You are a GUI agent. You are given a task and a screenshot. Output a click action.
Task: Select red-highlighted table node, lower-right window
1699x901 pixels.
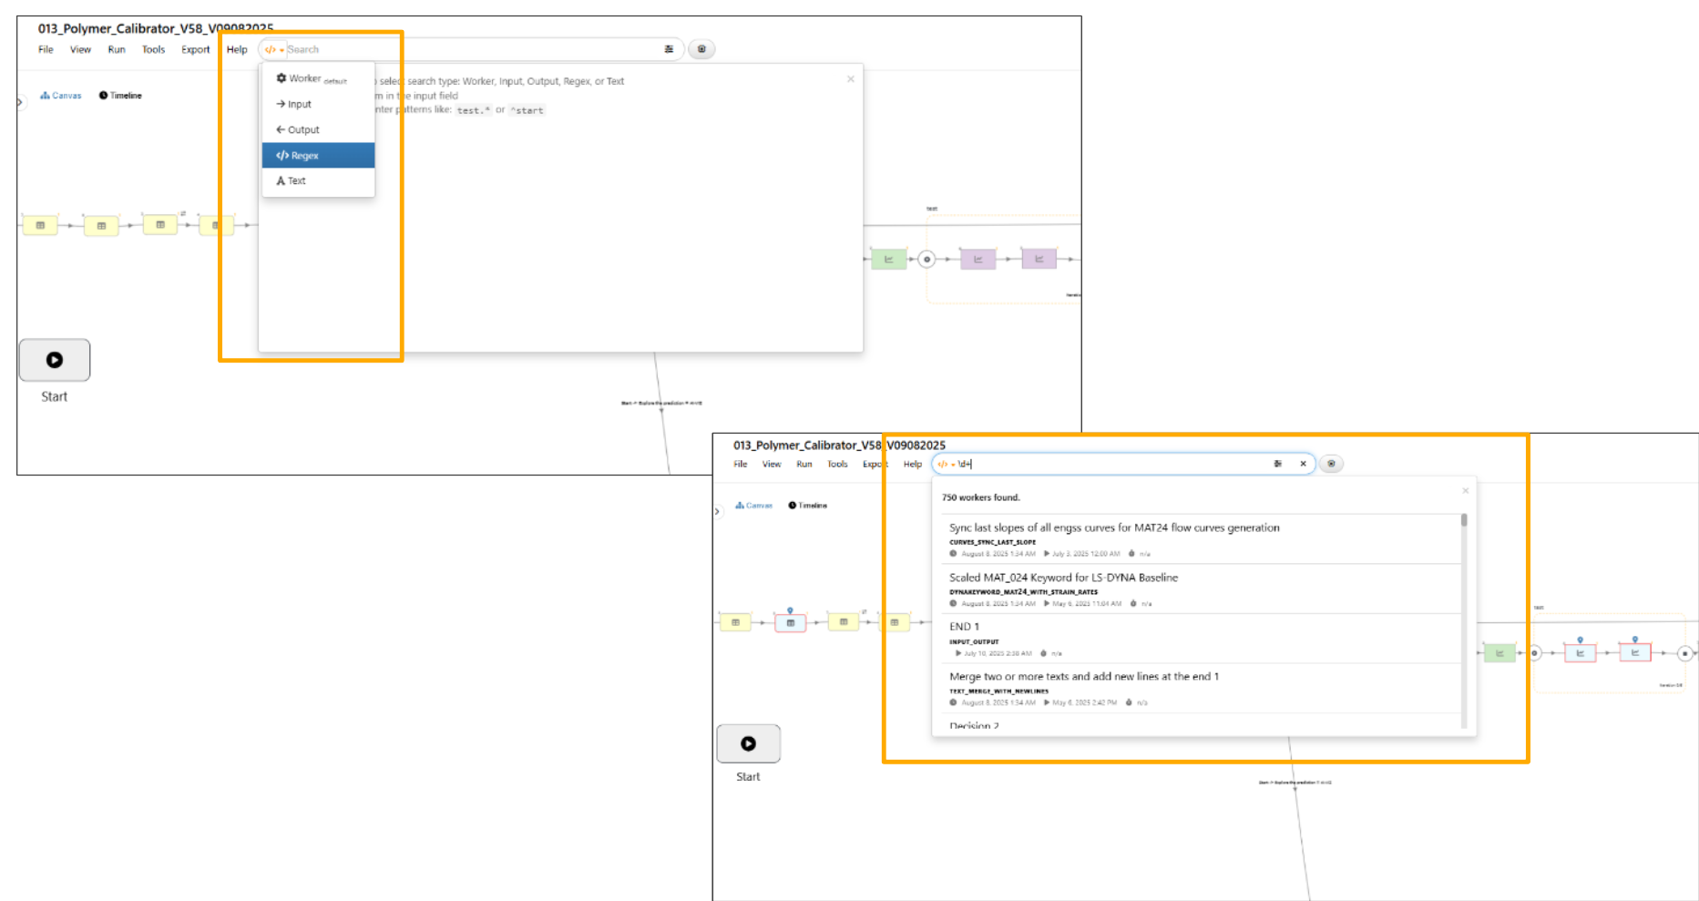pos(790,623)
